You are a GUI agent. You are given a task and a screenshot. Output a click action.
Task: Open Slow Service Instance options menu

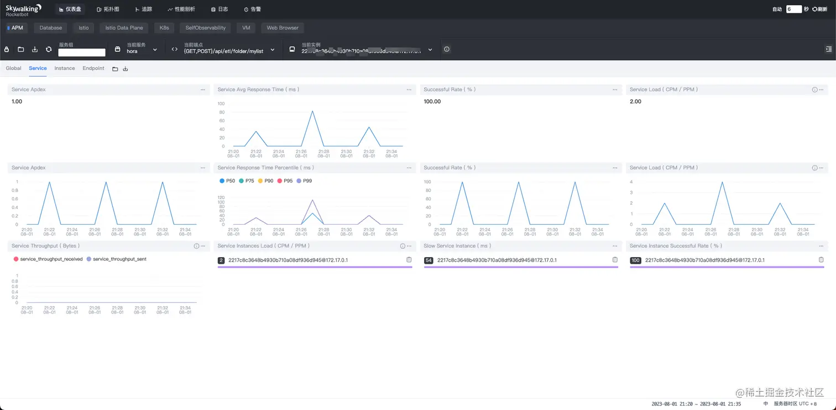(615, 246)
